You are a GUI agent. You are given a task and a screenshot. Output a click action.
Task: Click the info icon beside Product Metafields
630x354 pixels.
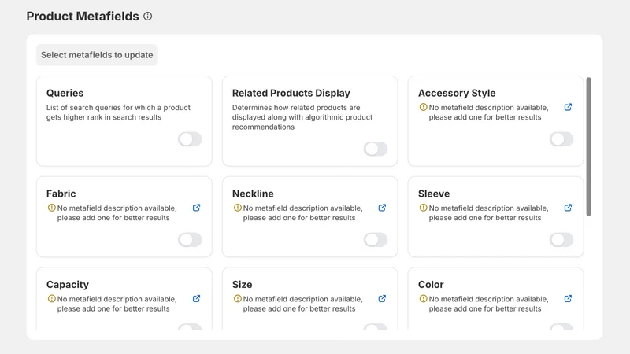pyautogui.click(x=148, y=16)
